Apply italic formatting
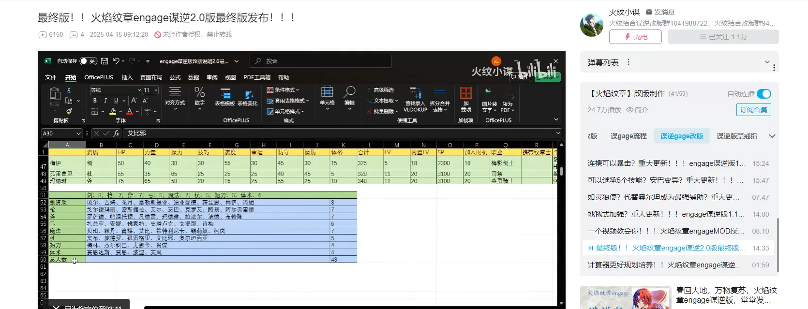808x309 pixels. 105,101
